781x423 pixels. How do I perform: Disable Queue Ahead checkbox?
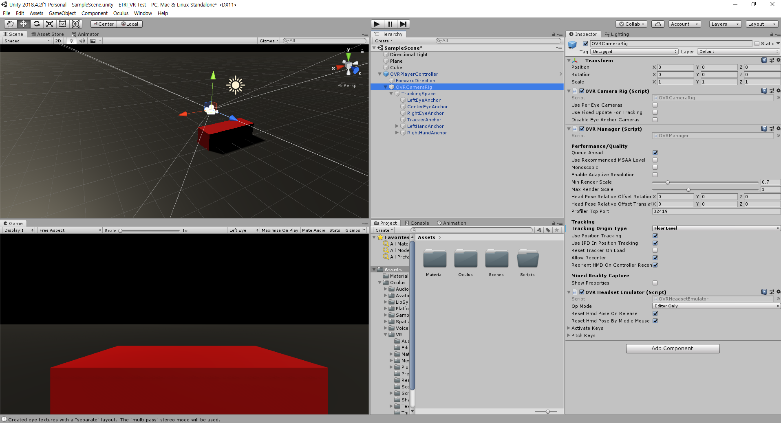coord(655,153)
